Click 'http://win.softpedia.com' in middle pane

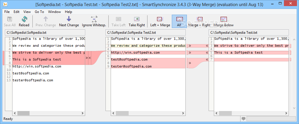pos(135,52)
